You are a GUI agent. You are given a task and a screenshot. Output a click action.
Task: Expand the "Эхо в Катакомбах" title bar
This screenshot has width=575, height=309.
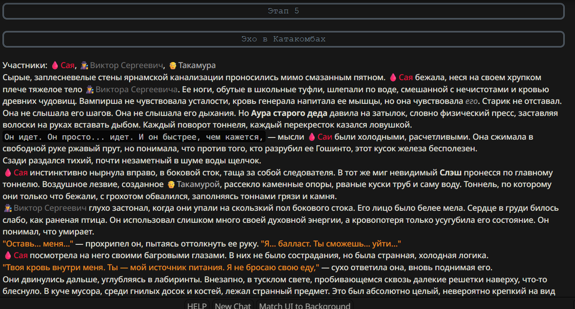(283, 39)
